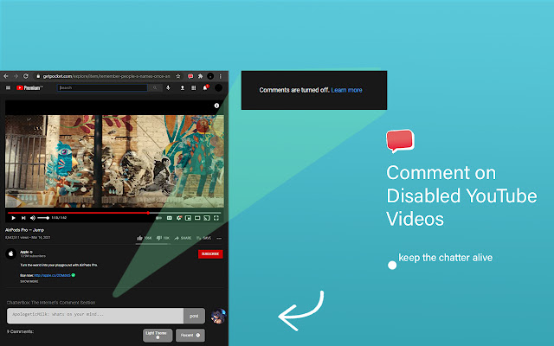Open the Apple channel name link
The width and height of the screenshot is (554, 346).
pyautogui.click(x=25, y=252)
